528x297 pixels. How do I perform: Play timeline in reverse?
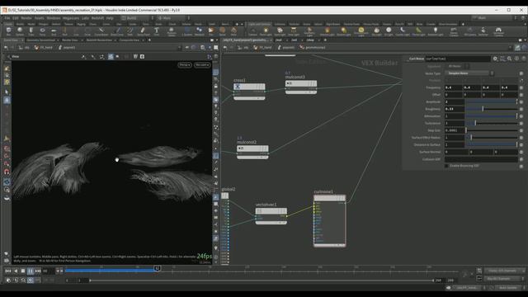(16, 271)
